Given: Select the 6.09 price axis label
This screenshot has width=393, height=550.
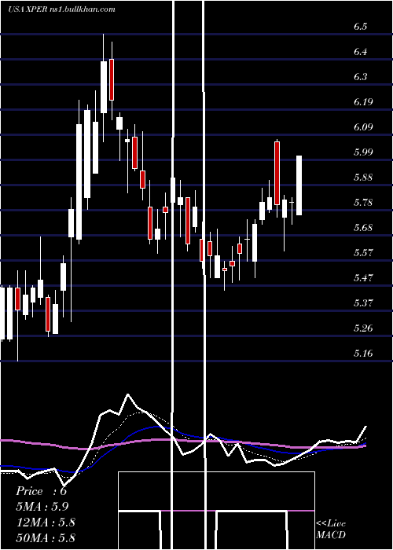Looking at the screenshot, I should tap(363, 127).
